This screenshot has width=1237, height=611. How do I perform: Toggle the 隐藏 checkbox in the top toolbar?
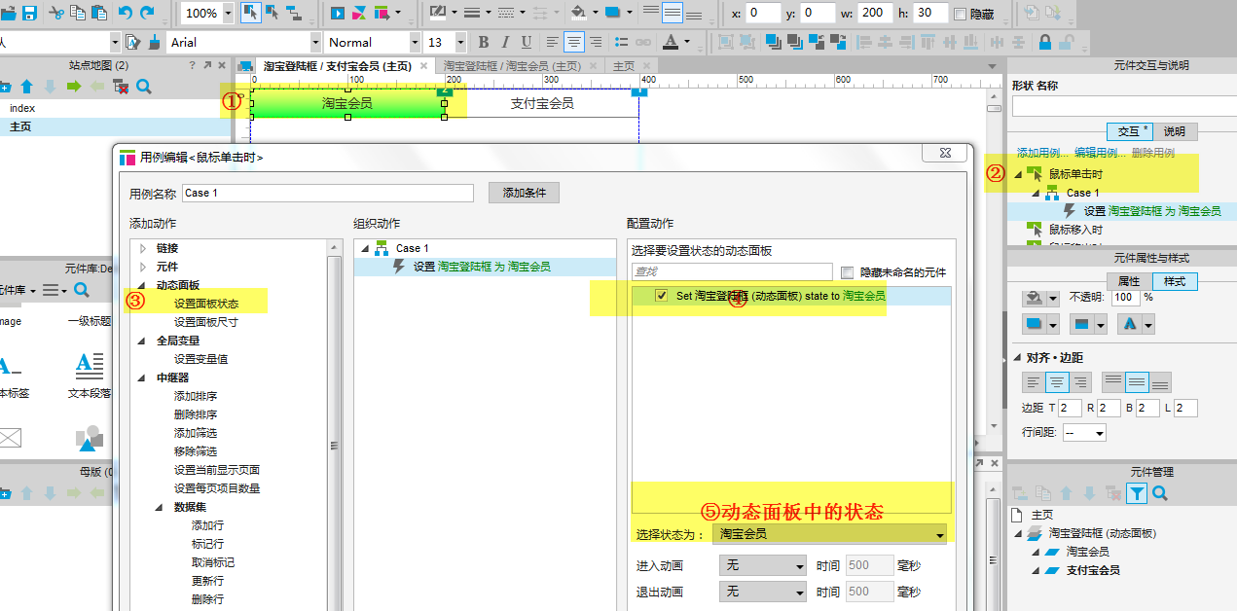tap(961, 14)
